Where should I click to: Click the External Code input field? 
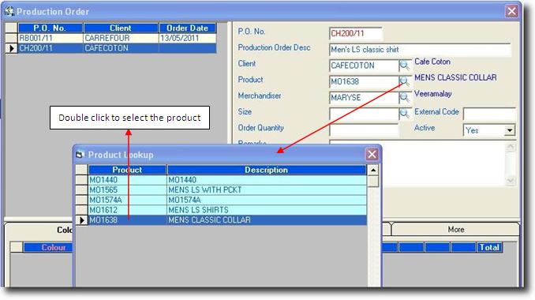(x=489, y=114)
